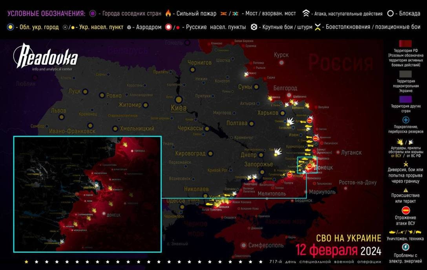The width and height of the screenshot is (427, 270).
Task: Select the blue plus Подкрепление reinforcement icon
Action: 406,120
